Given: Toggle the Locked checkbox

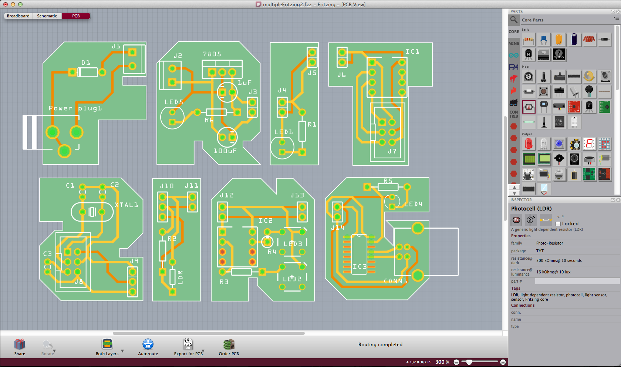Looking at the screenshot, I should (x=558, y=224).
